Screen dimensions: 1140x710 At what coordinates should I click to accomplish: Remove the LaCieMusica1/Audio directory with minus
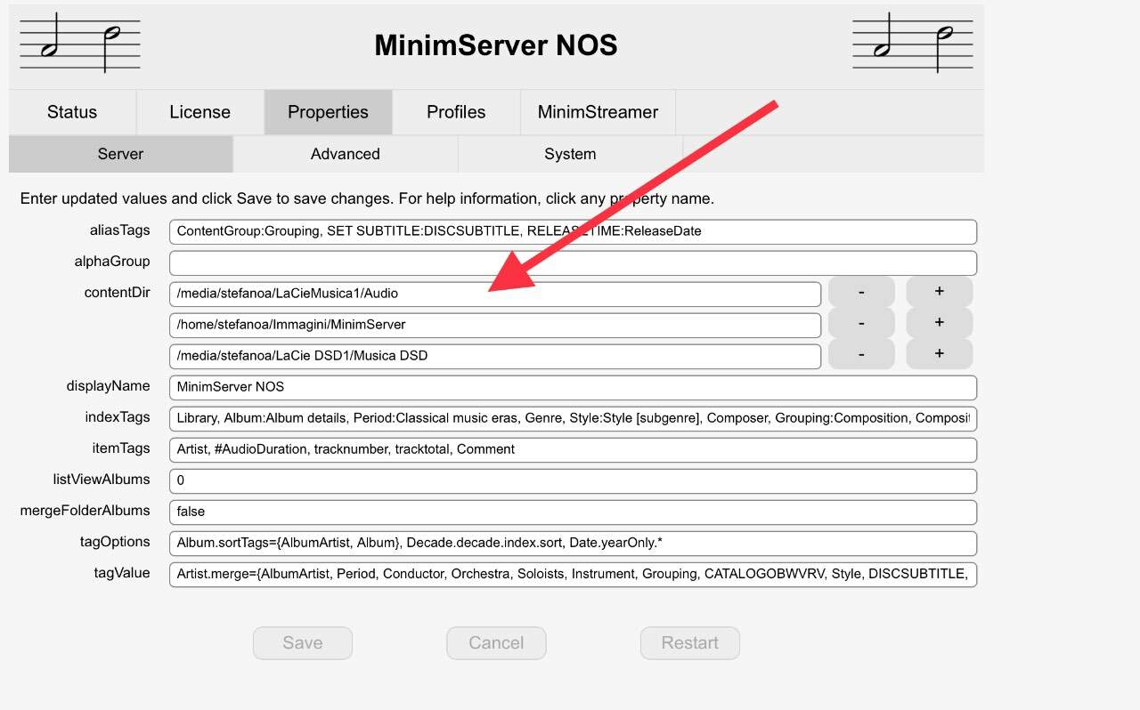(861, 292)
